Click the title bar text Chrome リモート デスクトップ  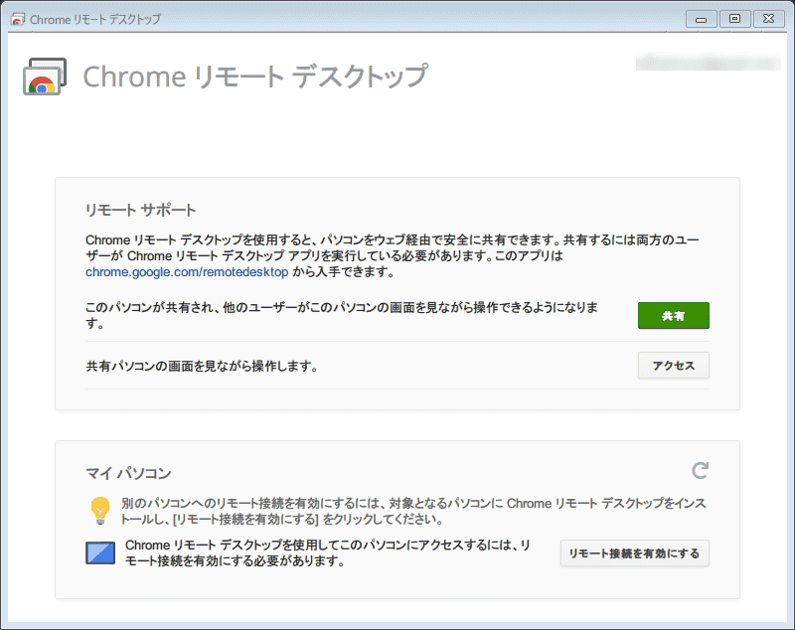click(95, 19)
